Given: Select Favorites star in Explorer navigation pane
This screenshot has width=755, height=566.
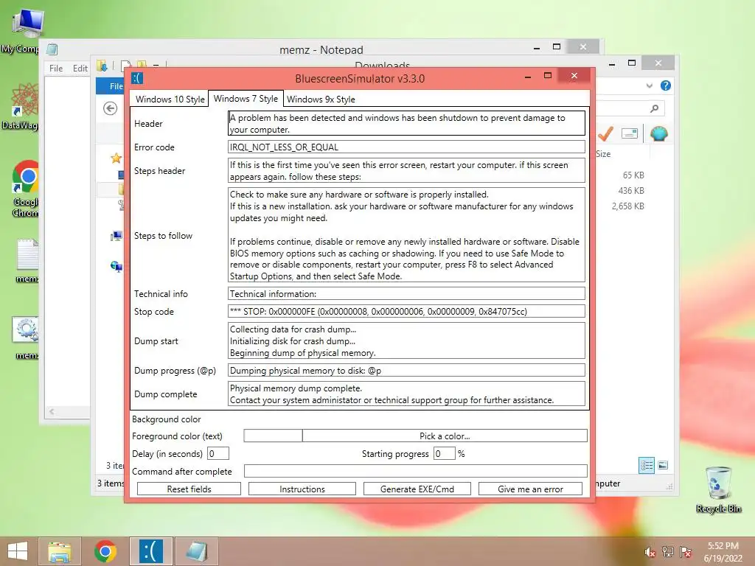Looking at the screenshot, I should (116, 158).
